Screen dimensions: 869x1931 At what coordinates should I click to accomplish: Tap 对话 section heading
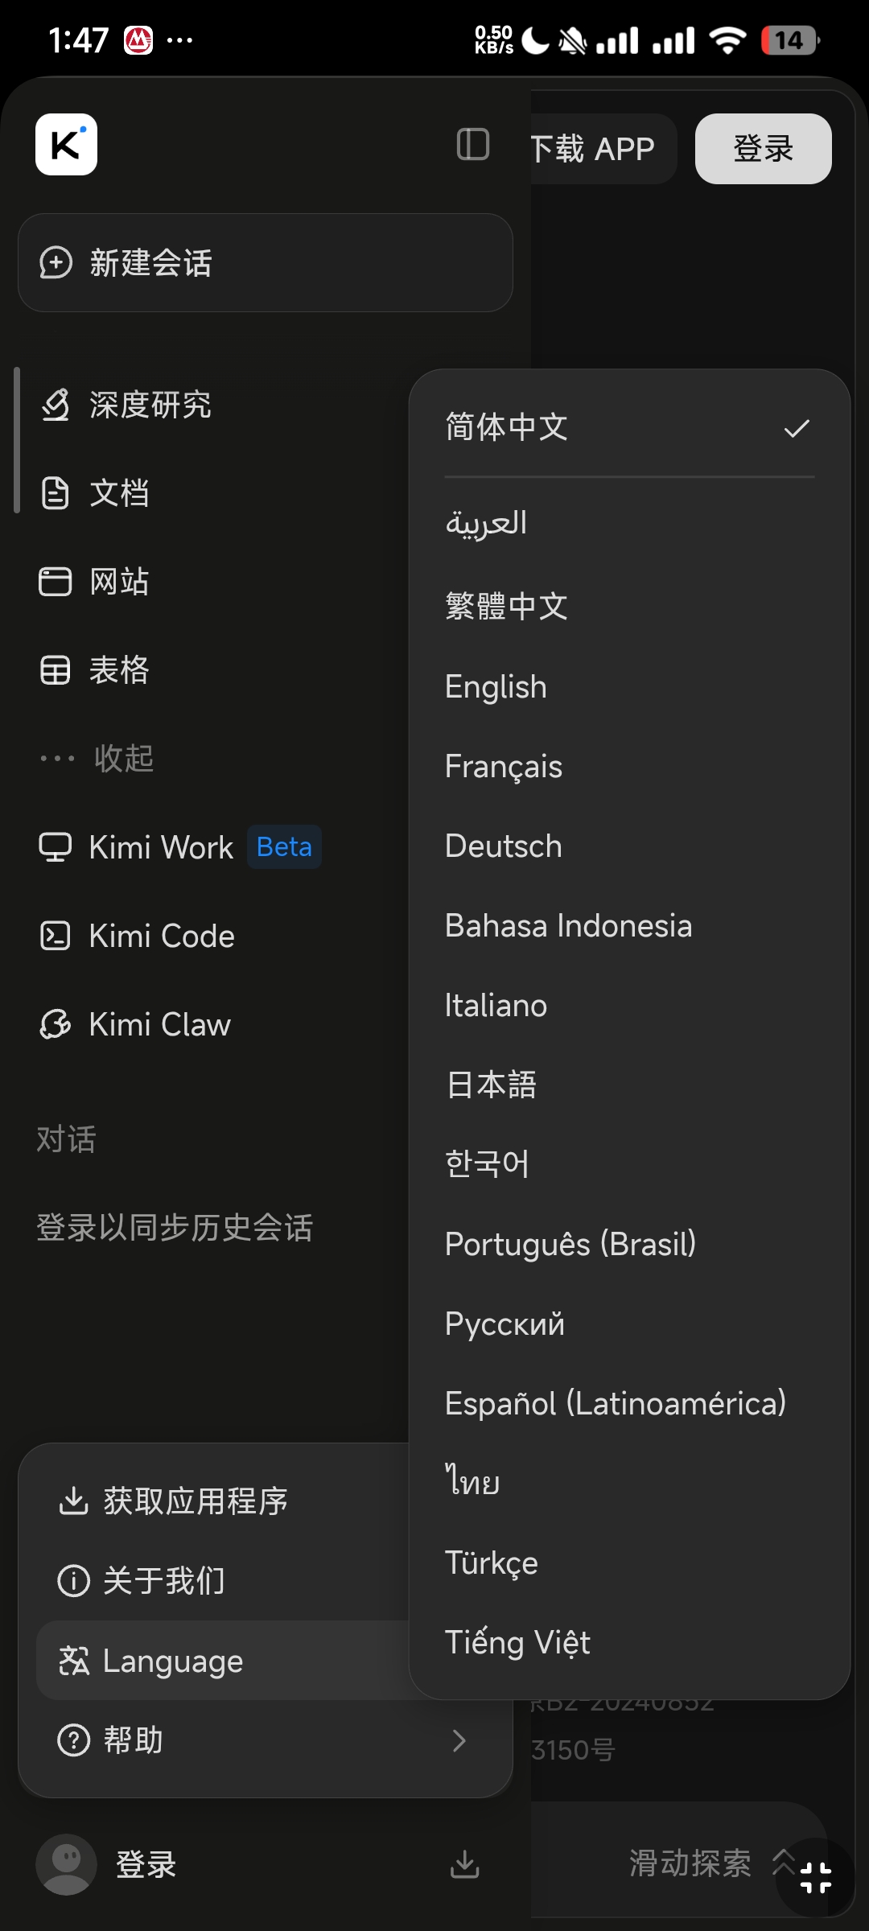(x=66, y=1139)
